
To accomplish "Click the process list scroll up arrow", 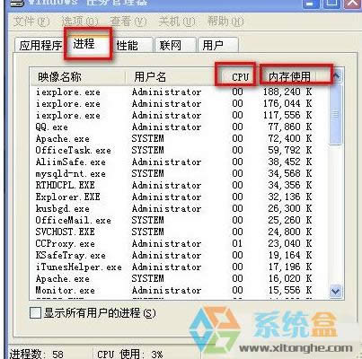I will click(x=337, y=76).
